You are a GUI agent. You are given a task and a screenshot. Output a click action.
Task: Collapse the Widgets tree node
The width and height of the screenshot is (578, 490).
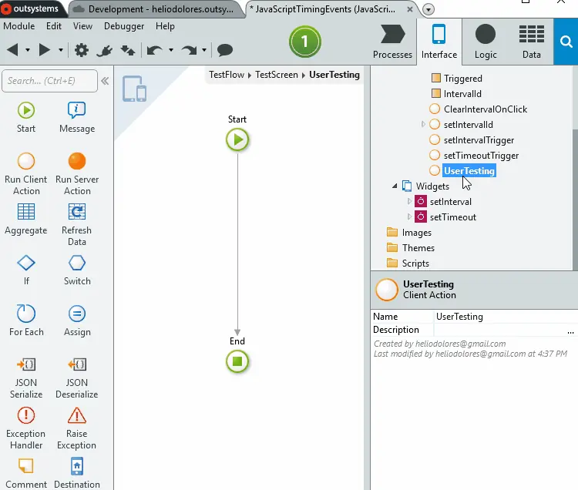[395, 186]
